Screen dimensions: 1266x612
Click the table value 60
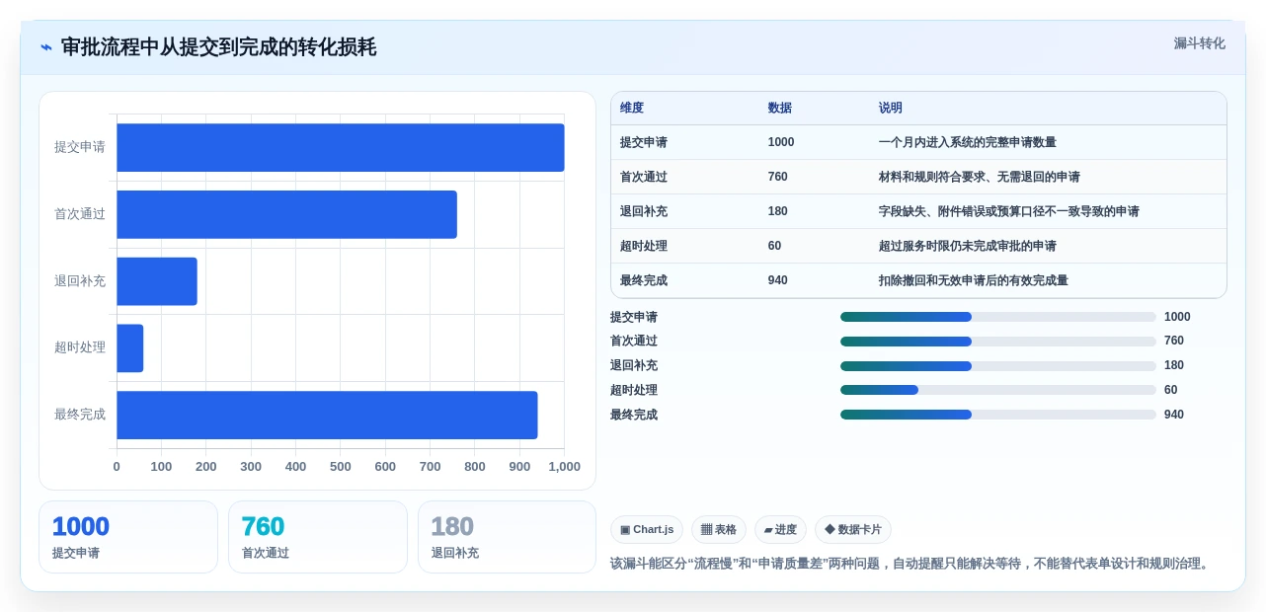point(774,246)
